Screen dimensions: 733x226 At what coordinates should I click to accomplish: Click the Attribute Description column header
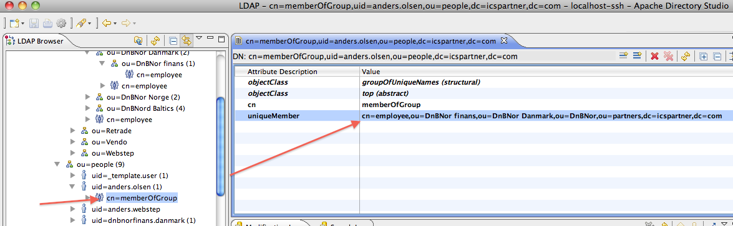click(x=297, y=72)
